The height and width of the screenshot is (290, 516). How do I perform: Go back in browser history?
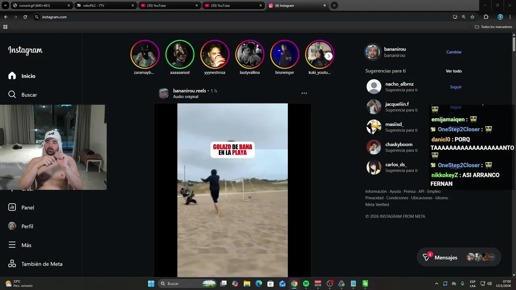[6, 17]
